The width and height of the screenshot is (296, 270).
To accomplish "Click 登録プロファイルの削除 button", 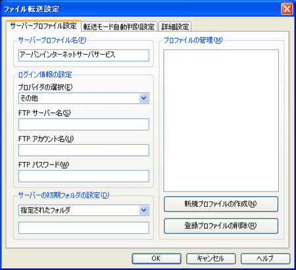I will click(x=221, y=226).
